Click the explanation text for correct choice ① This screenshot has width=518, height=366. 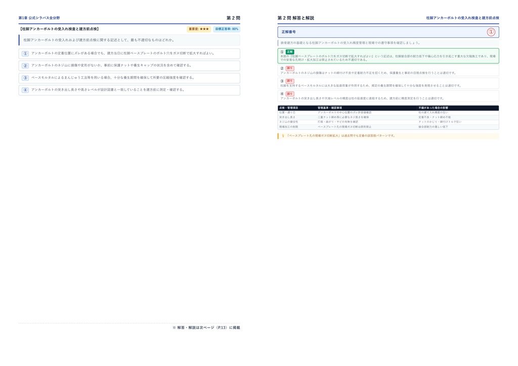coord(388,58)
